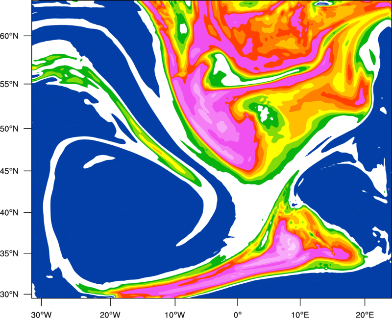The image size is (392, 318).
Task: Click the 40°N latitude label
Action: click(9, 213)
